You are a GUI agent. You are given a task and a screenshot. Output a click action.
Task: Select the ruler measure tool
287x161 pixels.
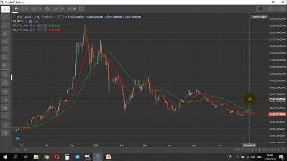(x=5, y=82)
